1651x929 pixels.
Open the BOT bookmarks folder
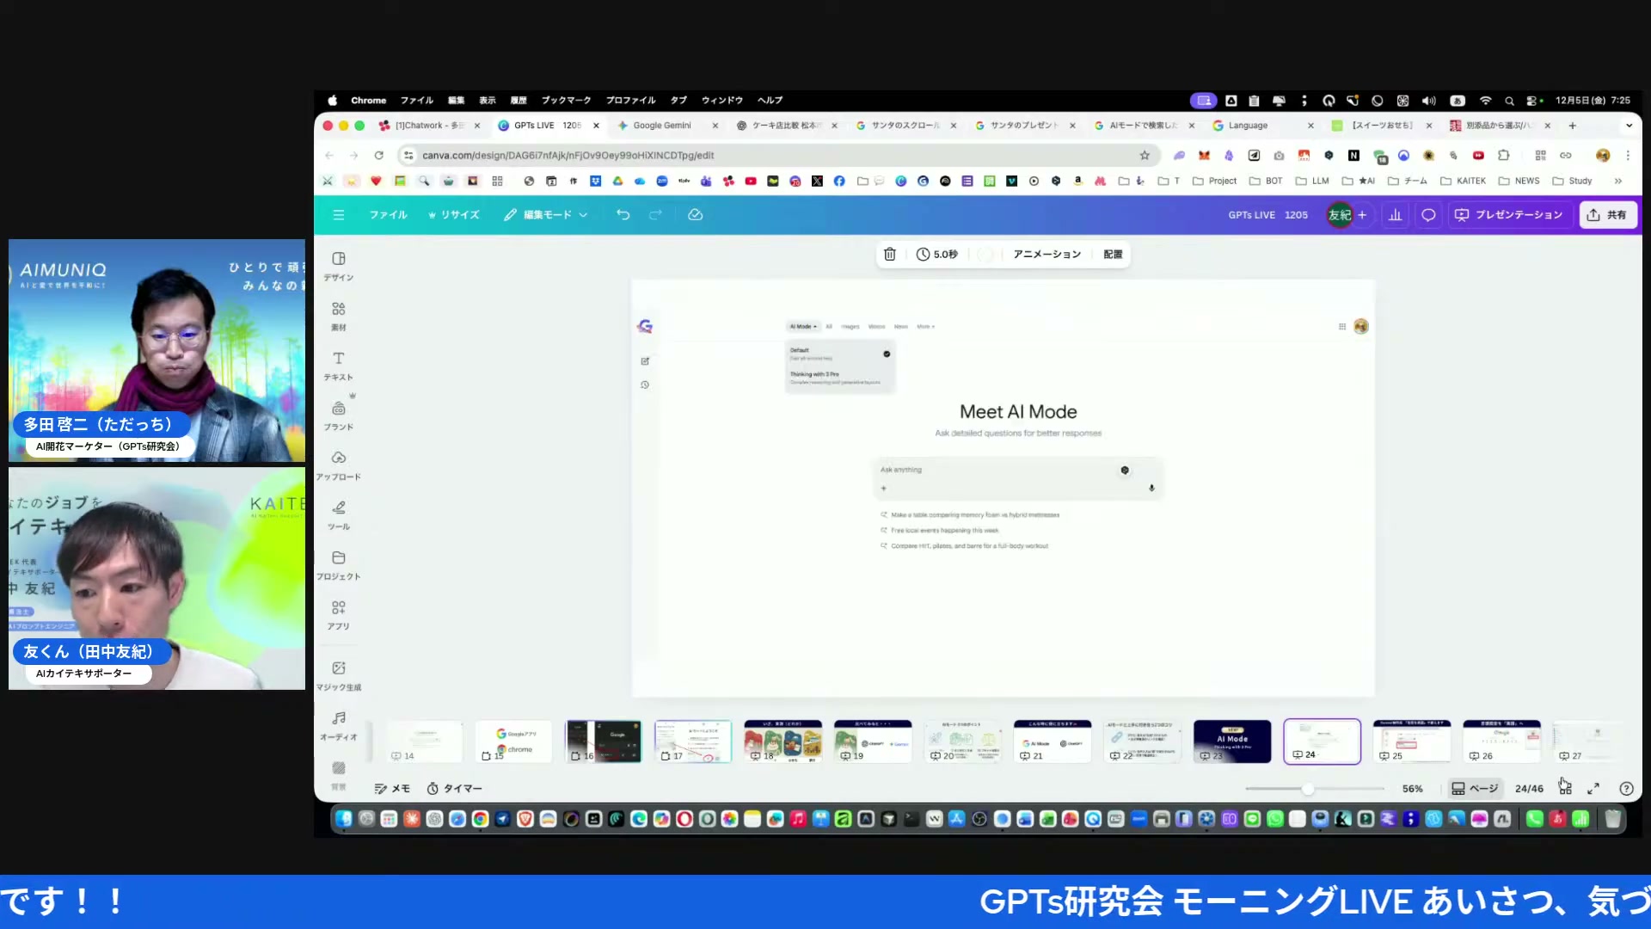[x=1266, y=181]
